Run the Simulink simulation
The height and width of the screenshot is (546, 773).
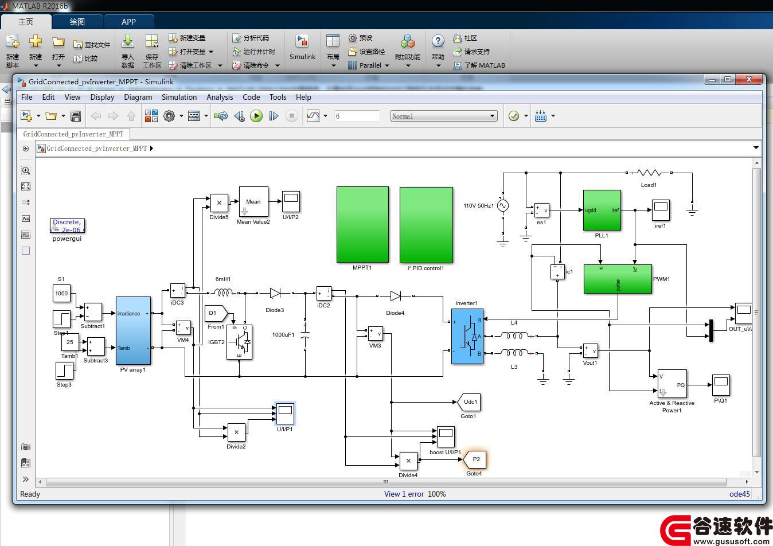click(x=256, y=116)
